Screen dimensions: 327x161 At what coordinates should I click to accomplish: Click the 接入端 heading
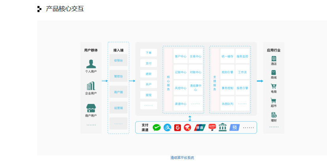coord(118,50)
